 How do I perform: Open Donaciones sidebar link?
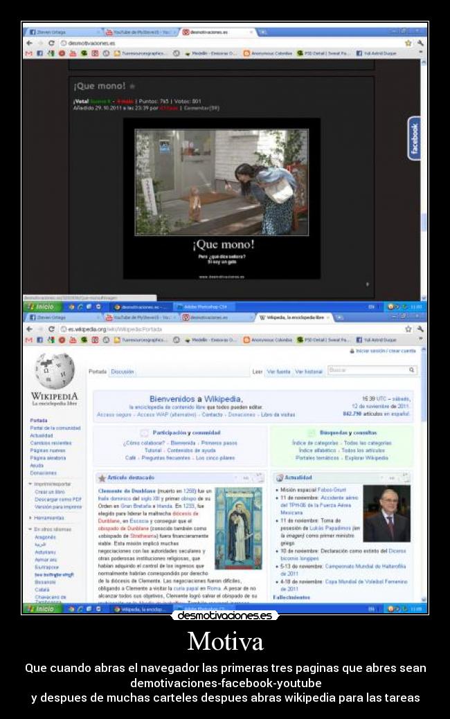(x=43, y=473)
